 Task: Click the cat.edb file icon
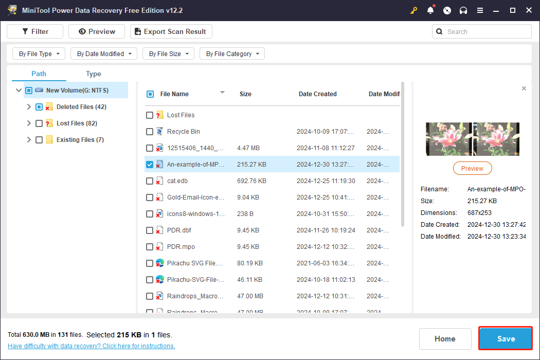[159, 181]
